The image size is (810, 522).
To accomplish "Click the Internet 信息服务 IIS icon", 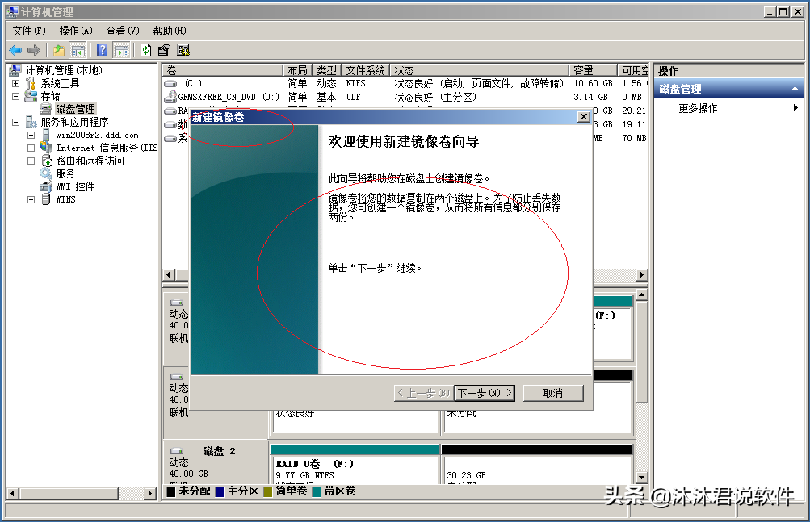I will tap(46, 148).
